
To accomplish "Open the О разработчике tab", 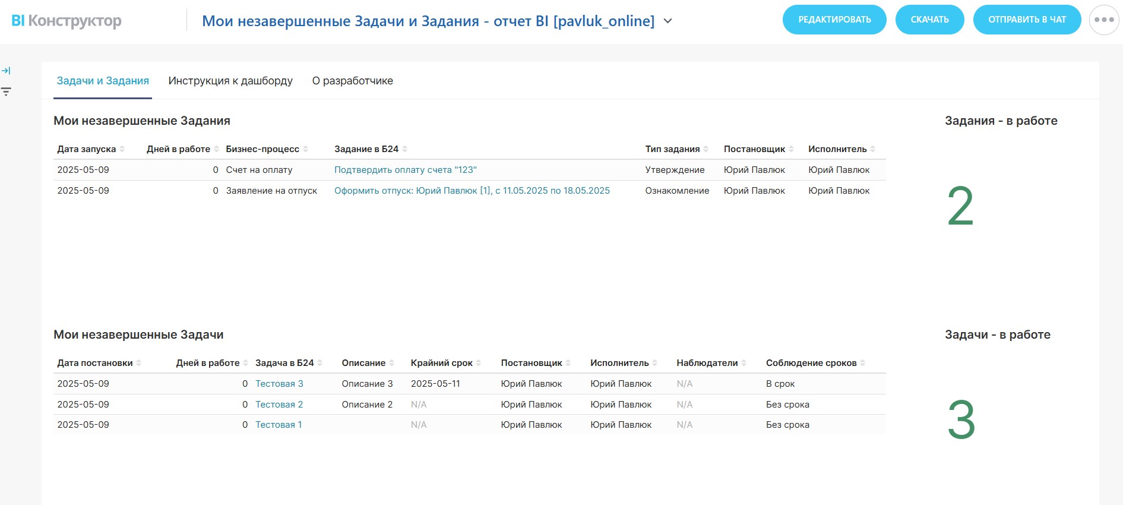I will pyautogui.click(x=352, y=81).
